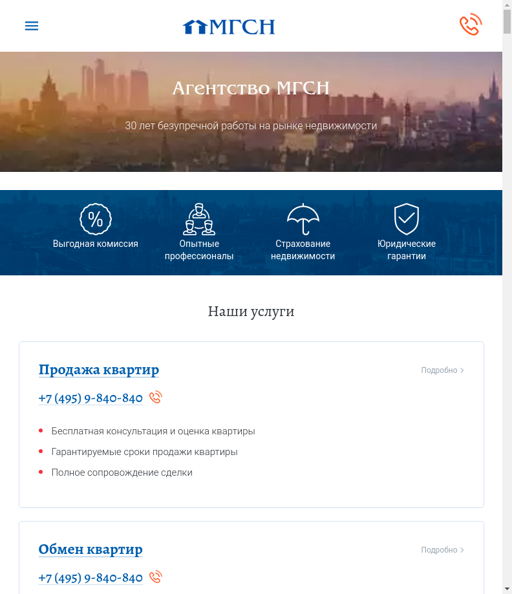Open the Обмен квартир heading link

coord(91,549)
